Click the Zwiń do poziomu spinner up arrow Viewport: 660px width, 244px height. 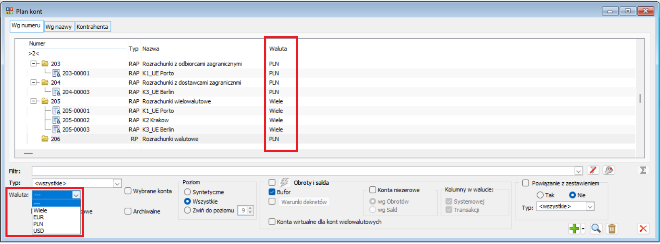pos(250,208)
